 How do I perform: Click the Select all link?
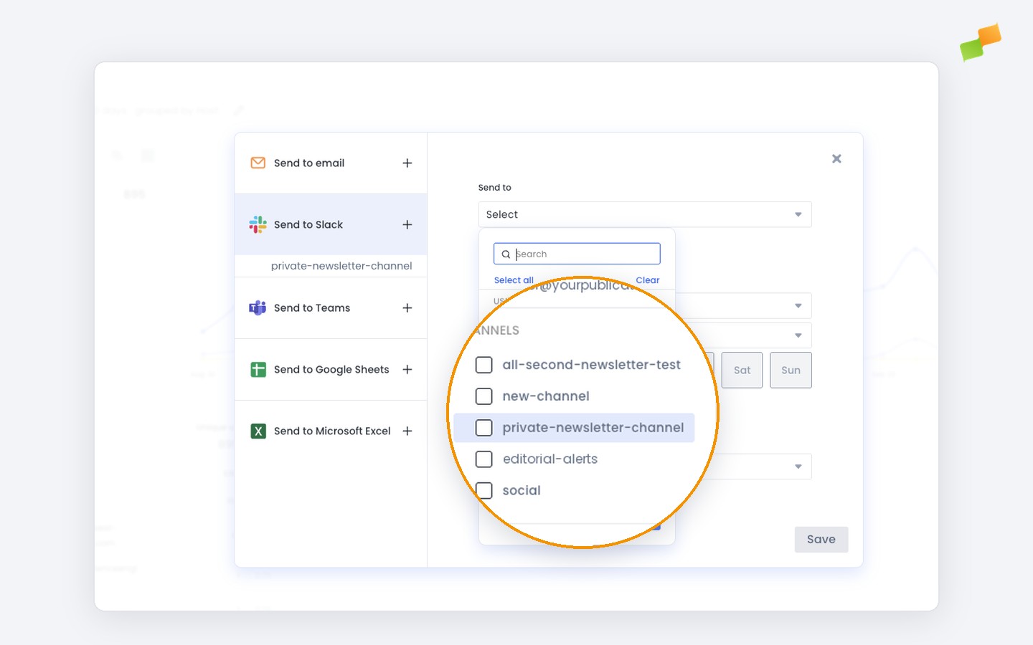point(514,280)
